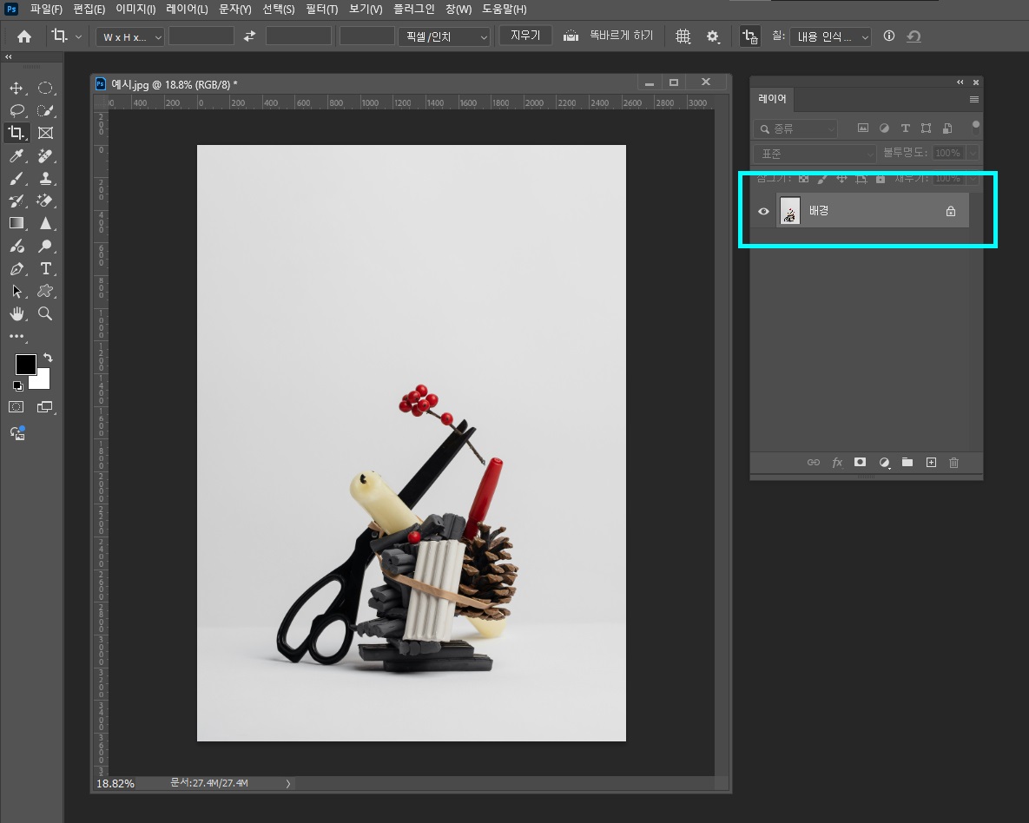Open the 종류 layer filter type dropdown
The width and height of the screenshot is (1029, 823).
[x=795, y=128]
